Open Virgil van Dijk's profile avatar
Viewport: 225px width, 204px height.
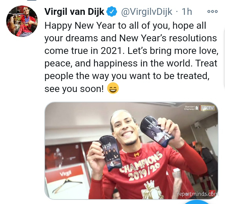click(22, 21)
